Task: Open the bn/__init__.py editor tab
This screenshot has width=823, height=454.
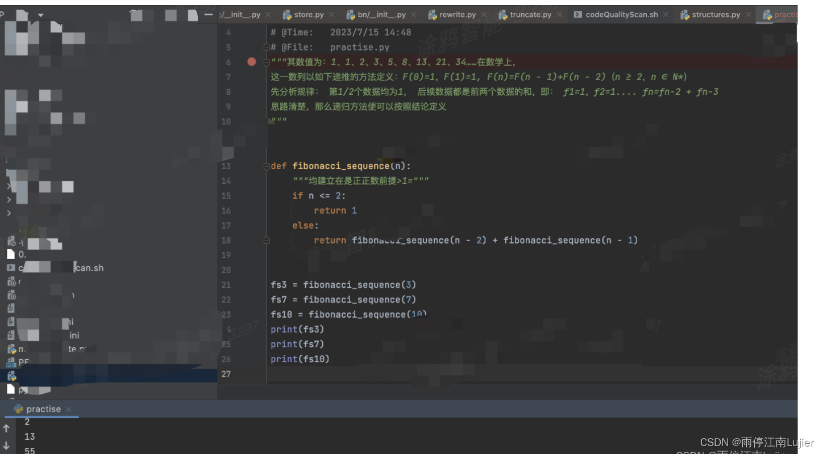Action: [x=381, y=15]
